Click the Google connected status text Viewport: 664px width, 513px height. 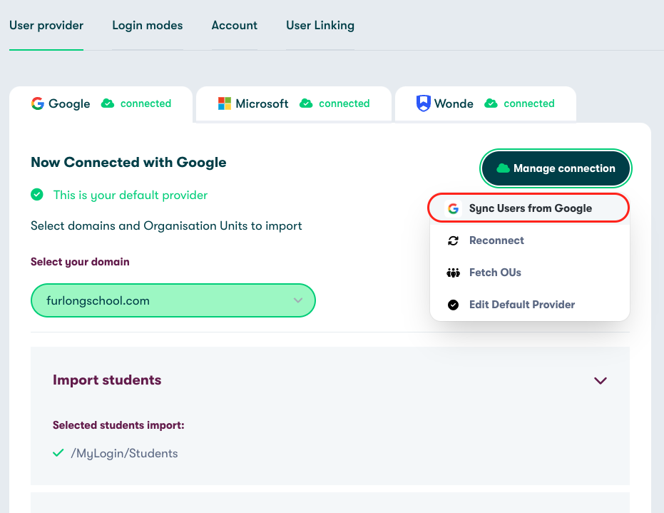point(145,103)
